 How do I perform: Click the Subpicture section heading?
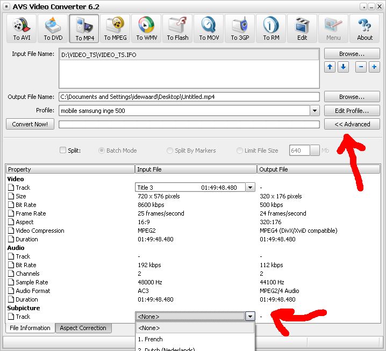point(24,308)
